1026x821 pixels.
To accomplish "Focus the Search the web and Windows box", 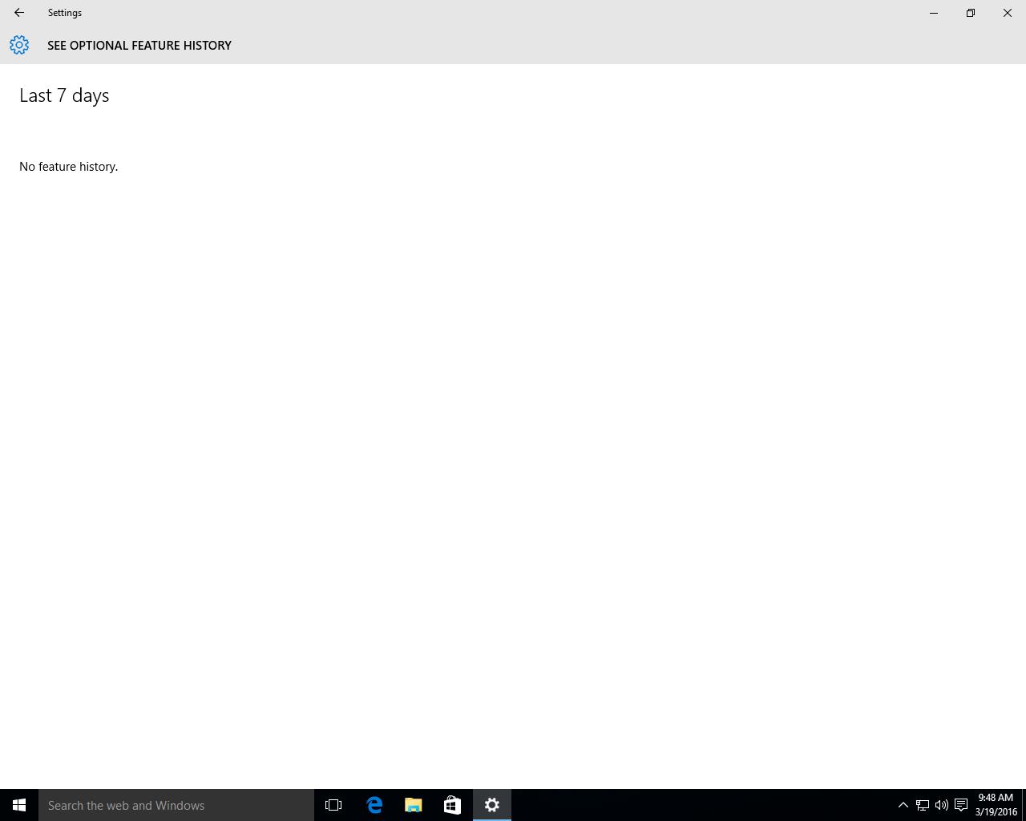I will point(176,805).
